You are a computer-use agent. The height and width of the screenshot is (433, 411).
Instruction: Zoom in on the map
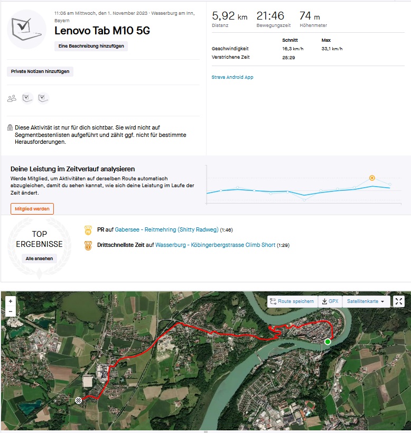[11, 301]
